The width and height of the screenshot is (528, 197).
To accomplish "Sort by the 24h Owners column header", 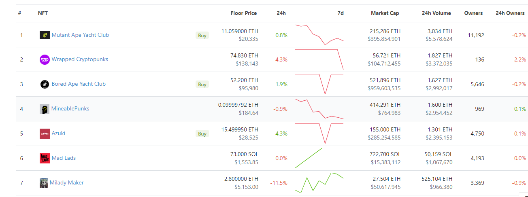I will click(510, 13).
